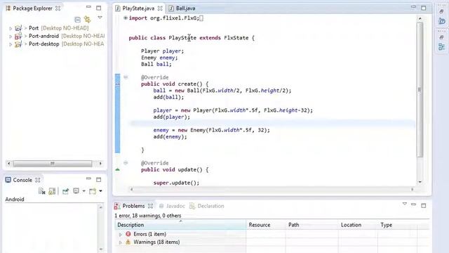The height and width of the screenshot is (253, 449).
Task: Open the Open Console dropdown arrow
Action: [x=100, y=191]
